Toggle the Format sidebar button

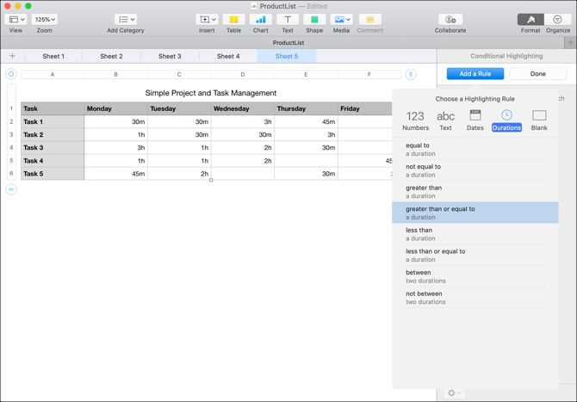click(x=530, y=20)
